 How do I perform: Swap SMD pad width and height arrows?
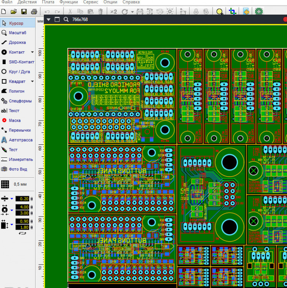23,233
